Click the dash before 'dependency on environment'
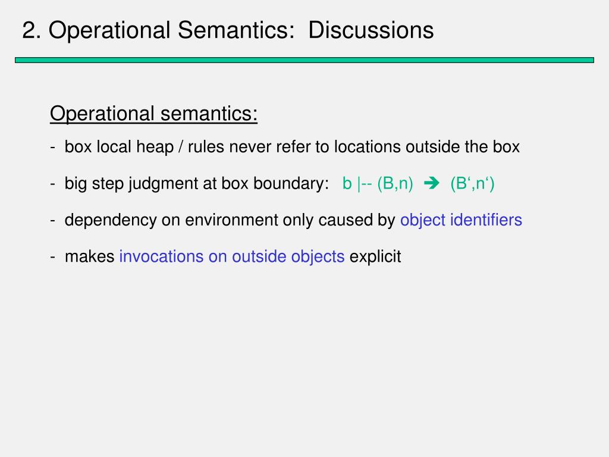The width and height of the screenshot is (609, 457). point(52,221)
